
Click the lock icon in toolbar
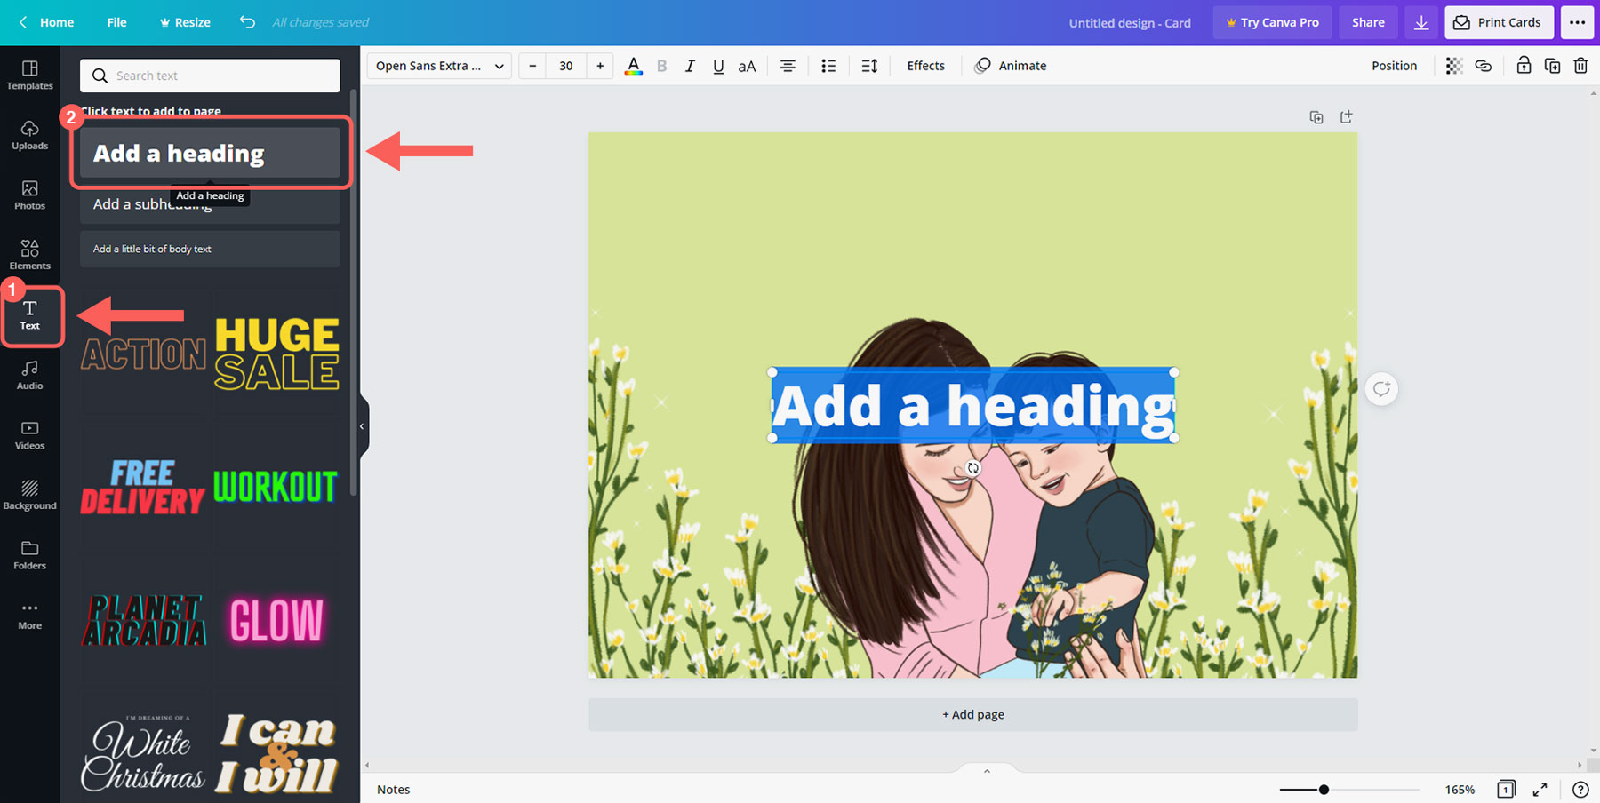point(1524,66)
